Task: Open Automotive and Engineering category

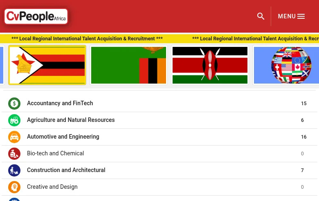Action: point(159,137)
